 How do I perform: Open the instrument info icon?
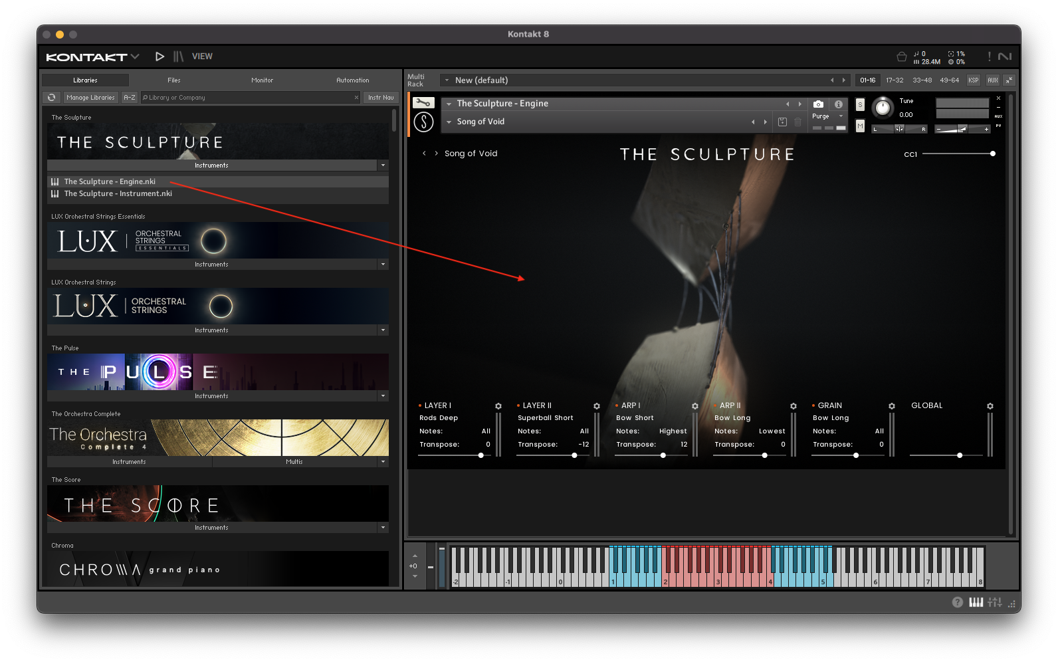click(x=839, y=104)
